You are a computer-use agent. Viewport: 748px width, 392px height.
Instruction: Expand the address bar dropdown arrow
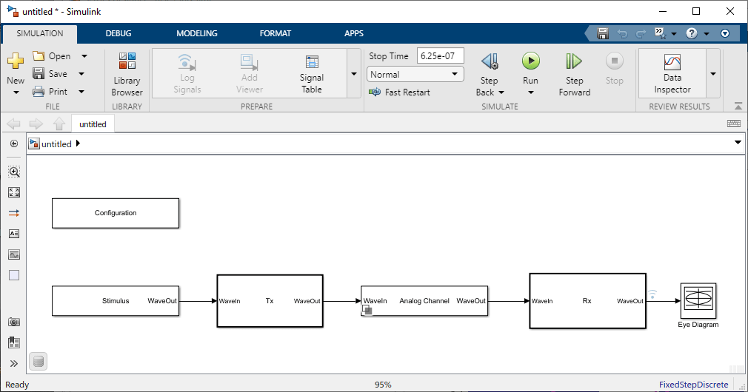[x=738, y=143]
